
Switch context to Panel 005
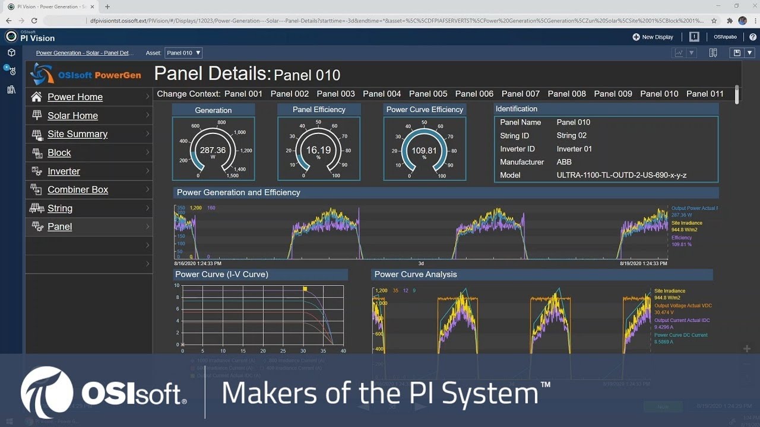pos(428,94)
